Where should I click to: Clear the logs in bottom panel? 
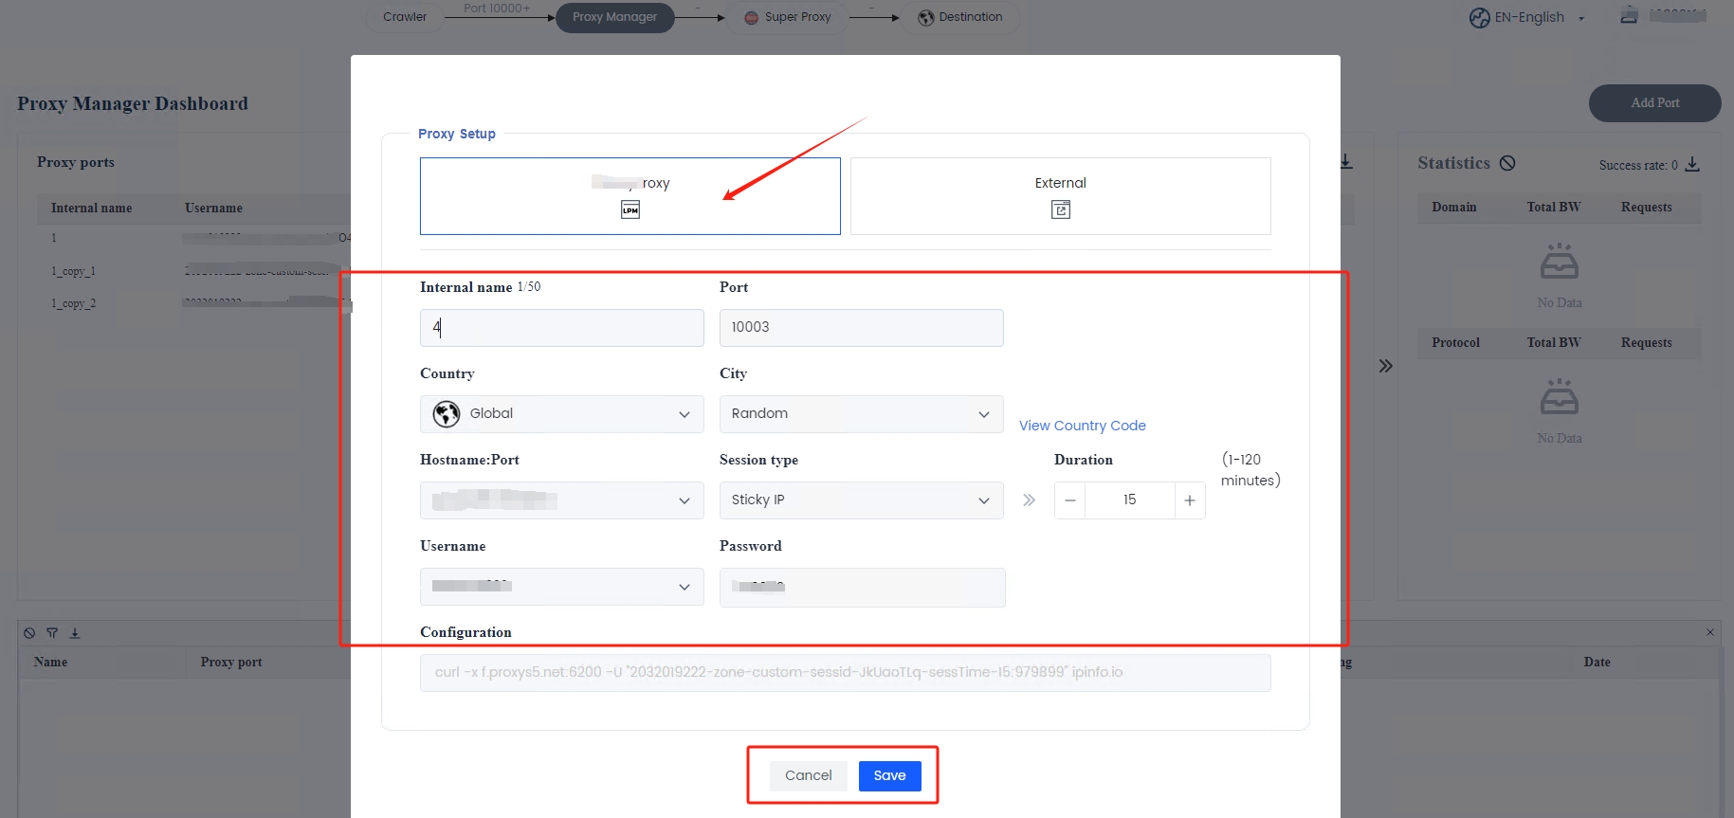29,633
